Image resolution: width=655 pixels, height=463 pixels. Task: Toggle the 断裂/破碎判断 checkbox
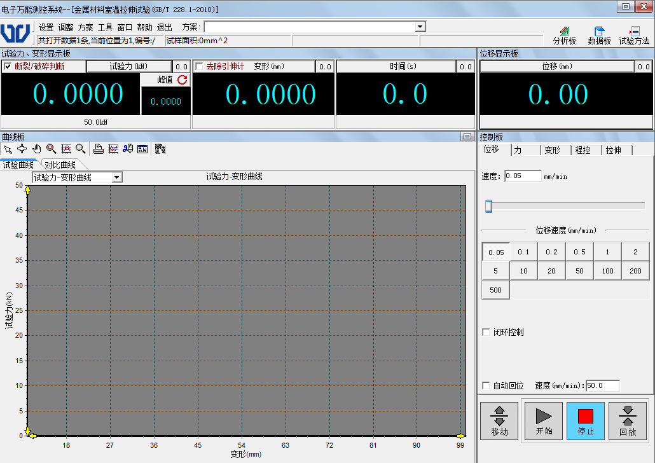pyautogui.click(x=8, y=67)
